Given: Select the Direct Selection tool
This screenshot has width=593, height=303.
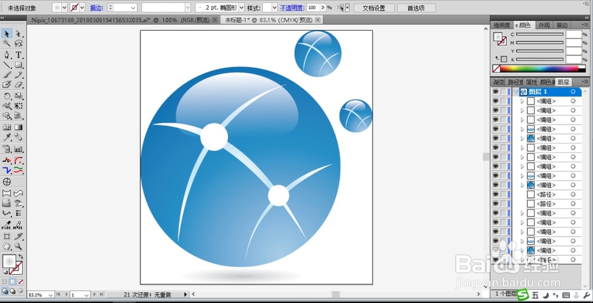Looking at the screenshot, I should click(x=18, y=34).
